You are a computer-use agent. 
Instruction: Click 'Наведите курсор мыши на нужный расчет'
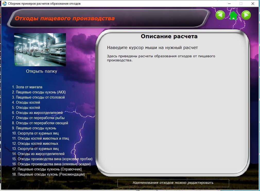[x=152, y=48]
